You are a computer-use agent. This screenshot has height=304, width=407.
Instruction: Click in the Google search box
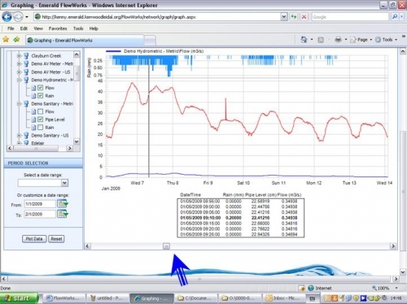(x=350, y=17)
